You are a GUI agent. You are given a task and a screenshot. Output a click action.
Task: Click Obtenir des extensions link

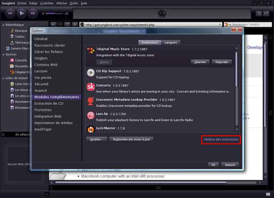coord(221,139)
